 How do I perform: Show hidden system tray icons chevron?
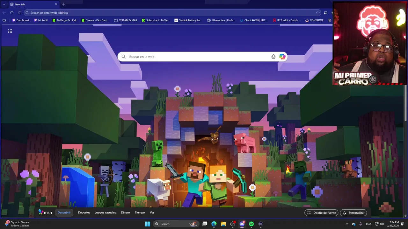pyautogui.click(x=347, y=224)
